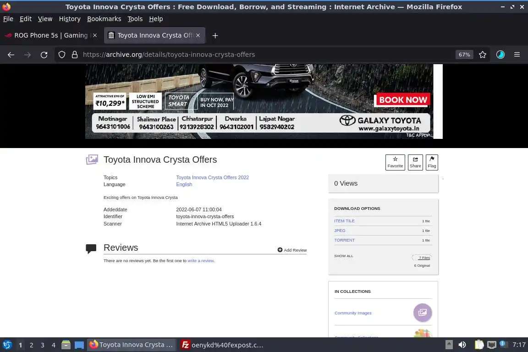Click the image media-type icon beside title
The width and height of the screenshot is (528, 352).
pyautogui.click(x=92, y=159)
